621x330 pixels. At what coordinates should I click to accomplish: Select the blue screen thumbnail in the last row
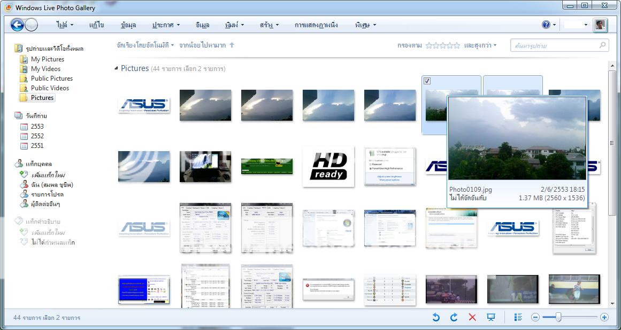144,290
